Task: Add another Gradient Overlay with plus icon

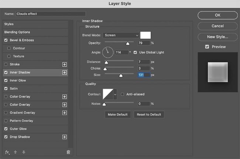Action: 65,113
